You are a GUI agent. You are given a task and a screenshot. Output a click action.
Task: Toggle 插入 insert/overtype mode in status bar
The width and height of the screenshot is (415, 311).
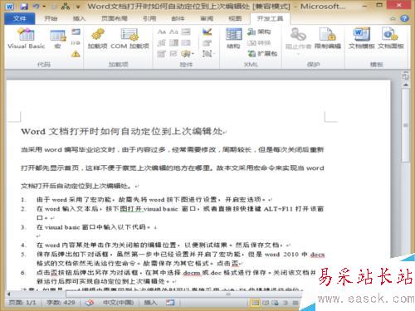(x=150, y=303)
